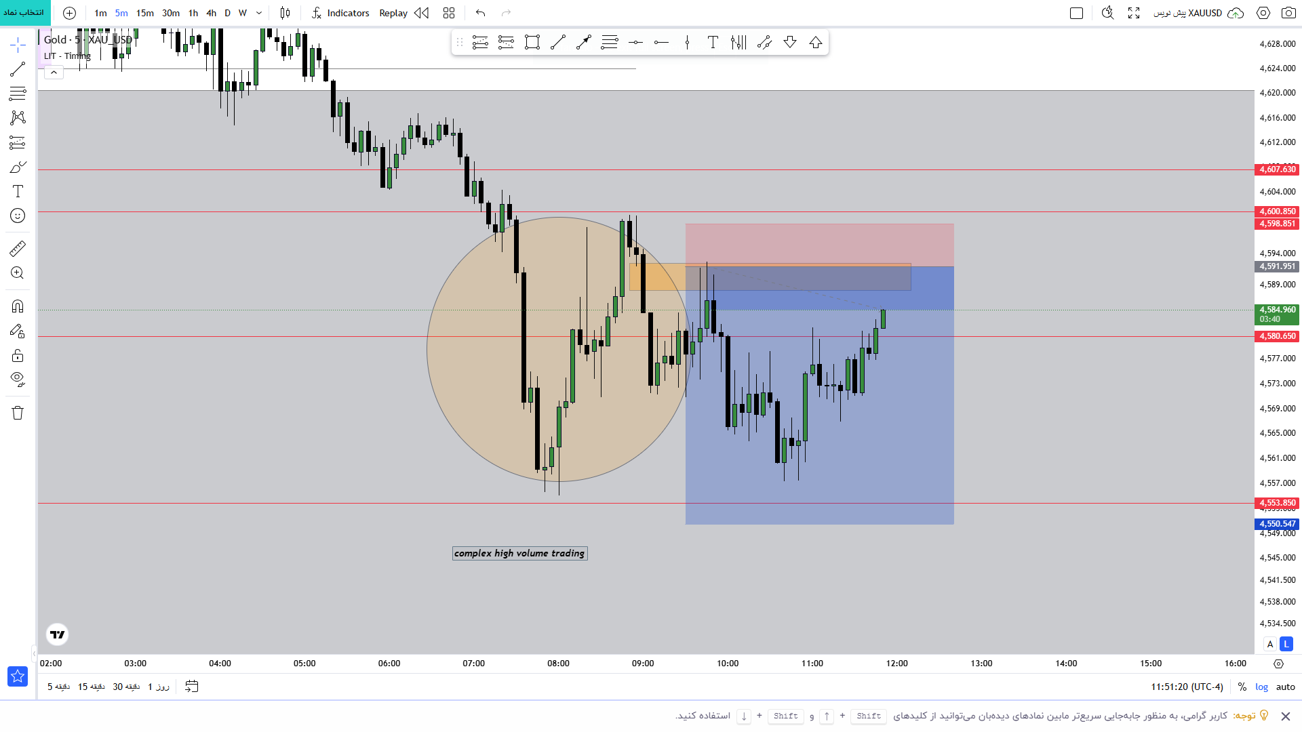The height and width of the screenshot is (732, 1302).
Task: Switch to daily D timeframe
Action: pos(228,13)
